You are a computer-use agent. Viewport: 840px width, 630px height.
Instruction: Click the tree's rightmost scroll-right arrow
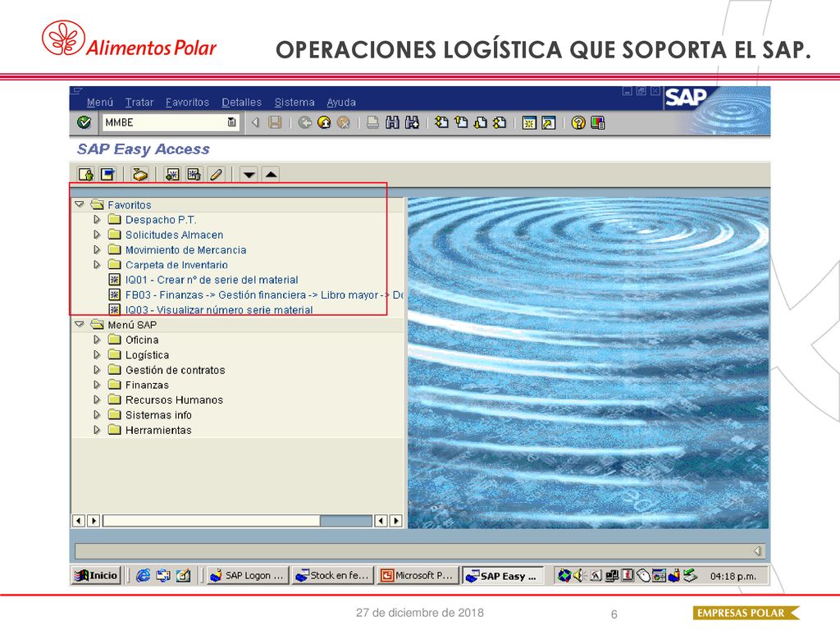tap(396, 521)
